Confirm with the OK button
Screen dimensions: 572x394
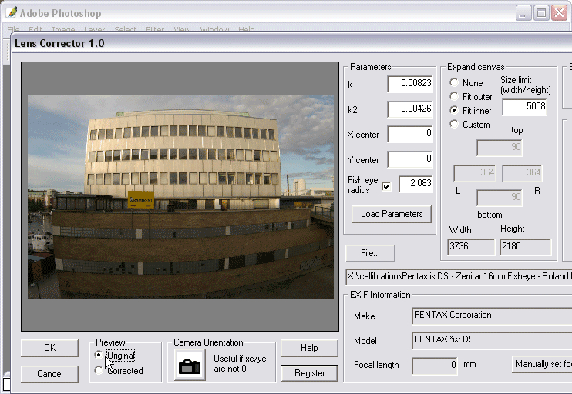(x=49, y=348)
